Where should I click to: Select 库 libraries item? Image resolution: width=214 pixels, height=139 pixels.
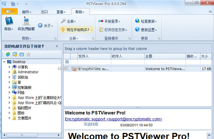(x=20, y=82)
